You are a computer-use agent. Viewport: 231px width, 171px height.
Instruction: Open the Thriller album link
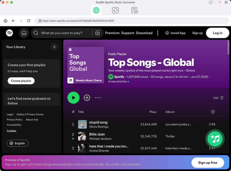(170, 136)
